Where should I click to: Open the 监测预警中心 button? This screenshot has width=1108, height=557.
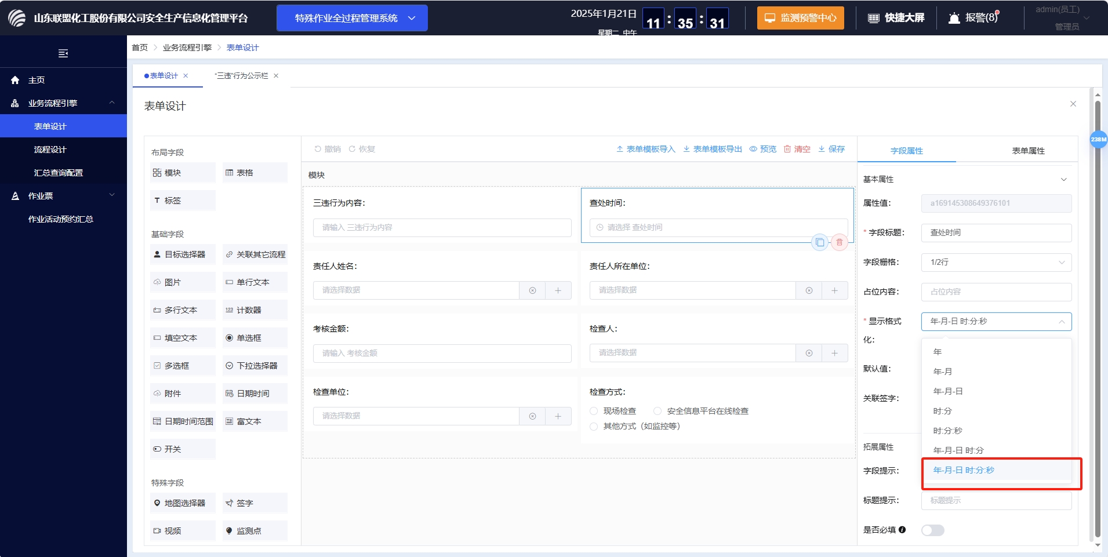click(800, 18)
